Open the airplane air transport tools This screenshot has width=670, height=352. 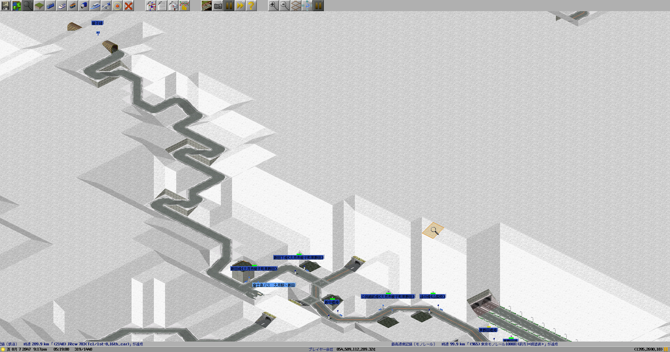click(106, 6)
